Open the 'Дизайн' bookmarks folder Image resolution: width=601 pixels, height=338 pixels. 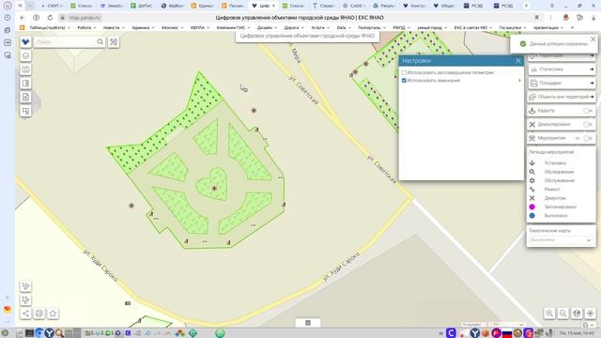pos(267,27)
